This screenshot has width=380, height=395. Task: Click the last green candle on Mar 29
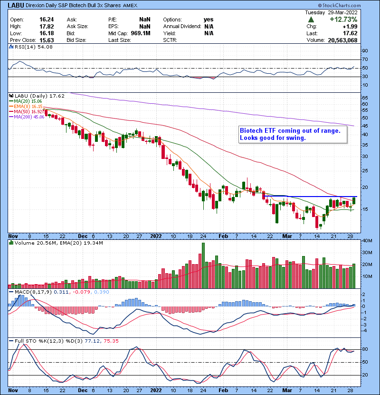coord(354,200)
